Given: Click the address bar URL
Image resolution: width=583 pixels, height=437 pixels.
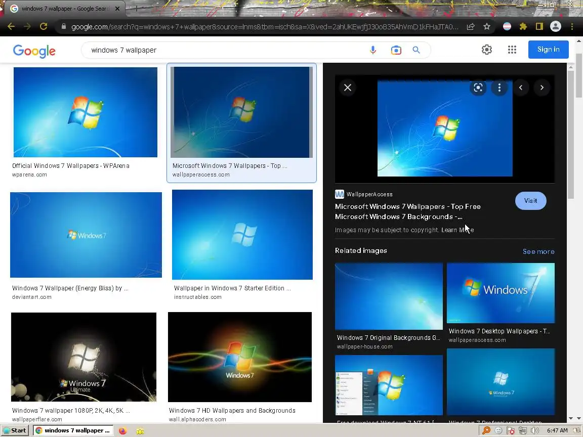Looking at the screenshot, I should pyautogui.click(x=265, y=27).
